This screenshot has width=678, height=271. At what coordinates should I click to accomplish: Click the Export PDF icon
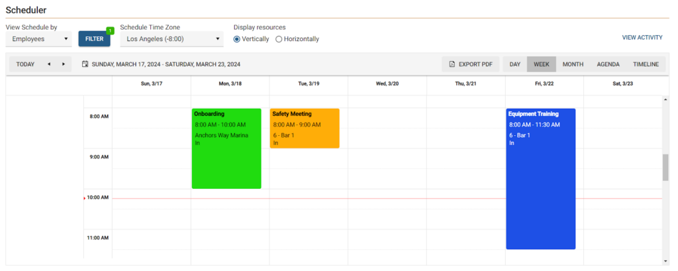(x=452, y=64)
